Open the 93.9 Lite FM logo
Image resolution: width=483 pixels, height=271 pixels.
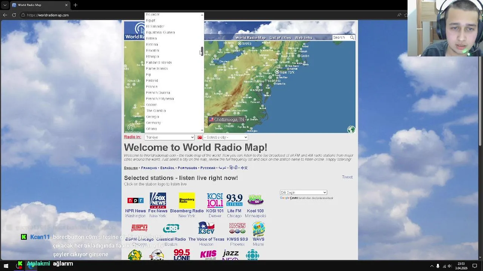tap(234, 200)
